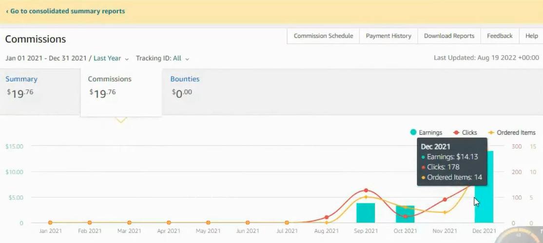The width and height of the screenshot is (543, 243).
Task: Click the 'Mar 2021' axis label
Action: pos(129,231)
